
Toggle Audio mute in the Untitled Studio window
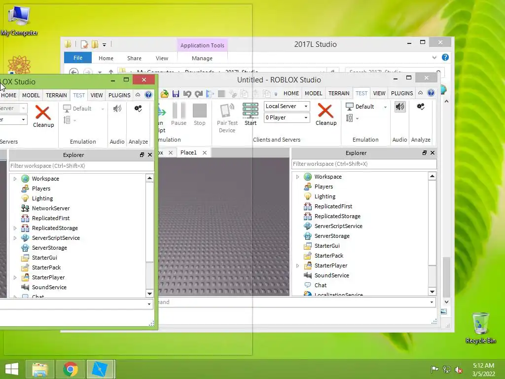(x=399, y=107)
